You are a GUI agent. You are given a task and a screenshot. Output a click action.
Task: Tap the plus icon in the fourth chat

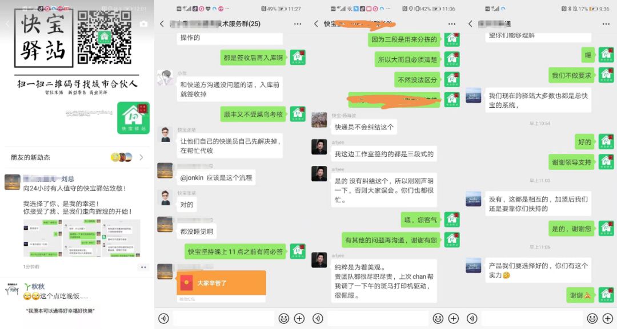click(x=608, y=318)
